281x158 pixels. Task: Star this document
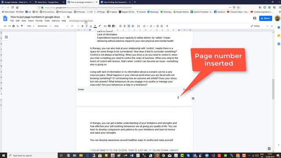click(64, 17)
